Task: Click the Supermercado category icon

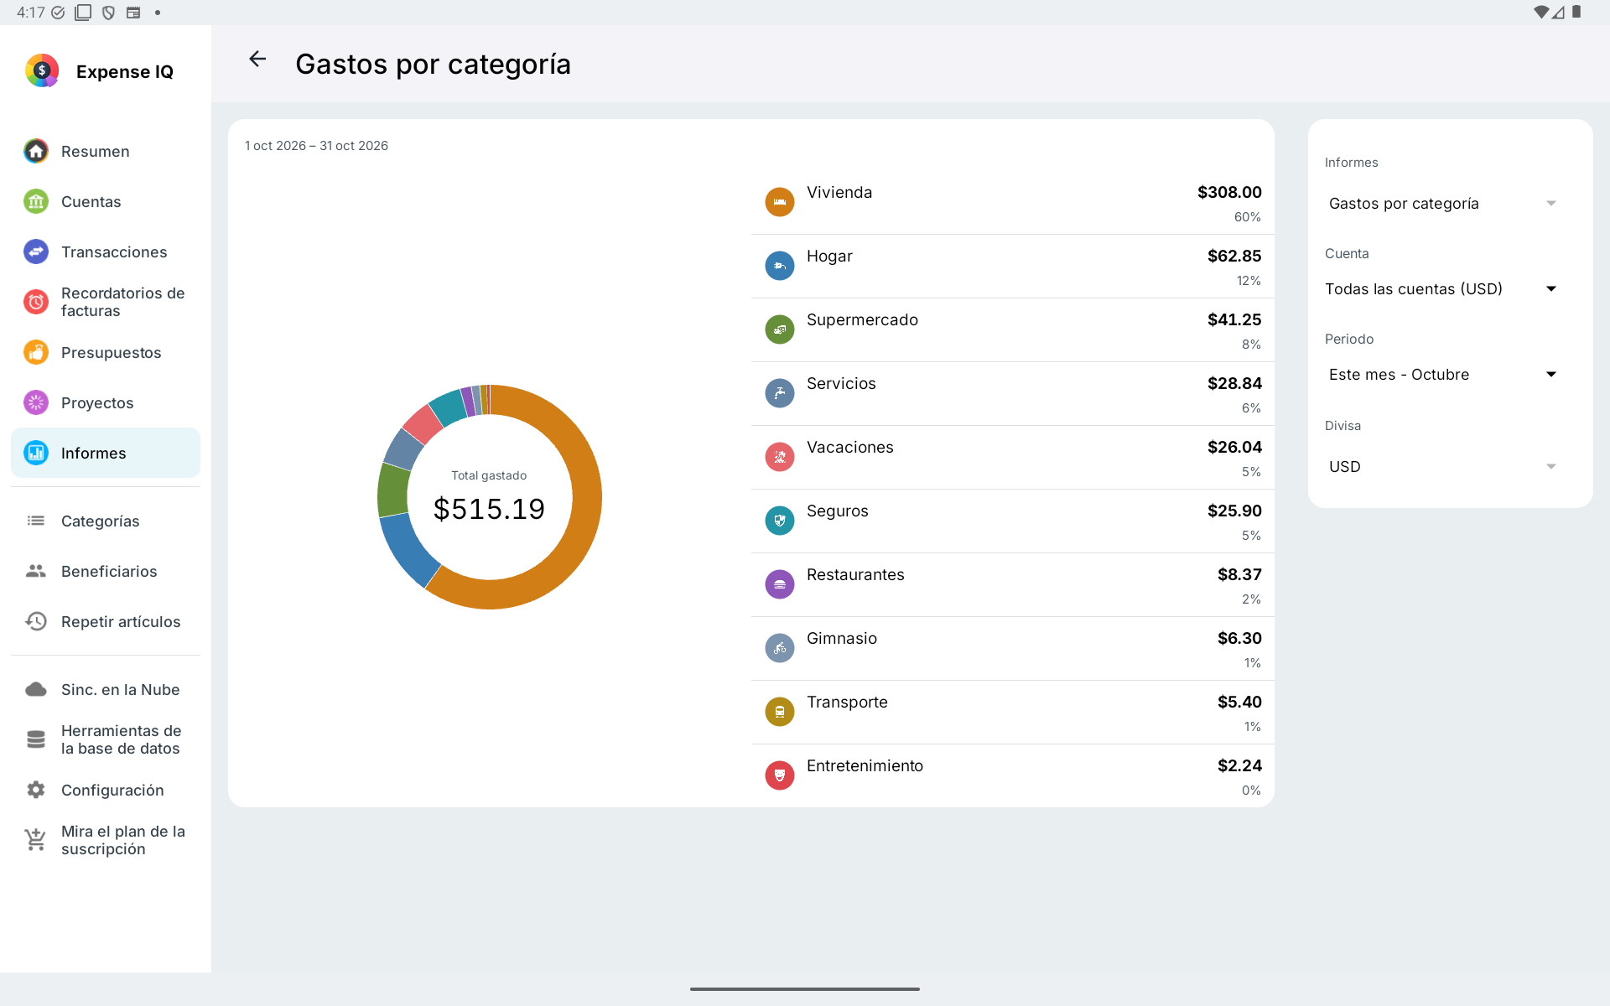Action: pos(780,329)
